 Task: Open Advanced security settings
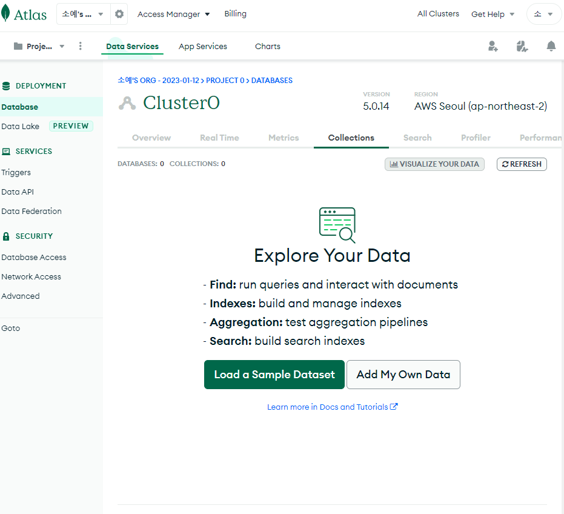tap(21, 296)
